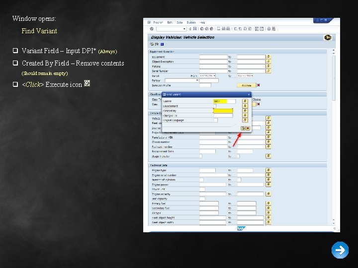Click the Print icon in SAP toolbar
This screenshot has height=268, width=358.
218,29
